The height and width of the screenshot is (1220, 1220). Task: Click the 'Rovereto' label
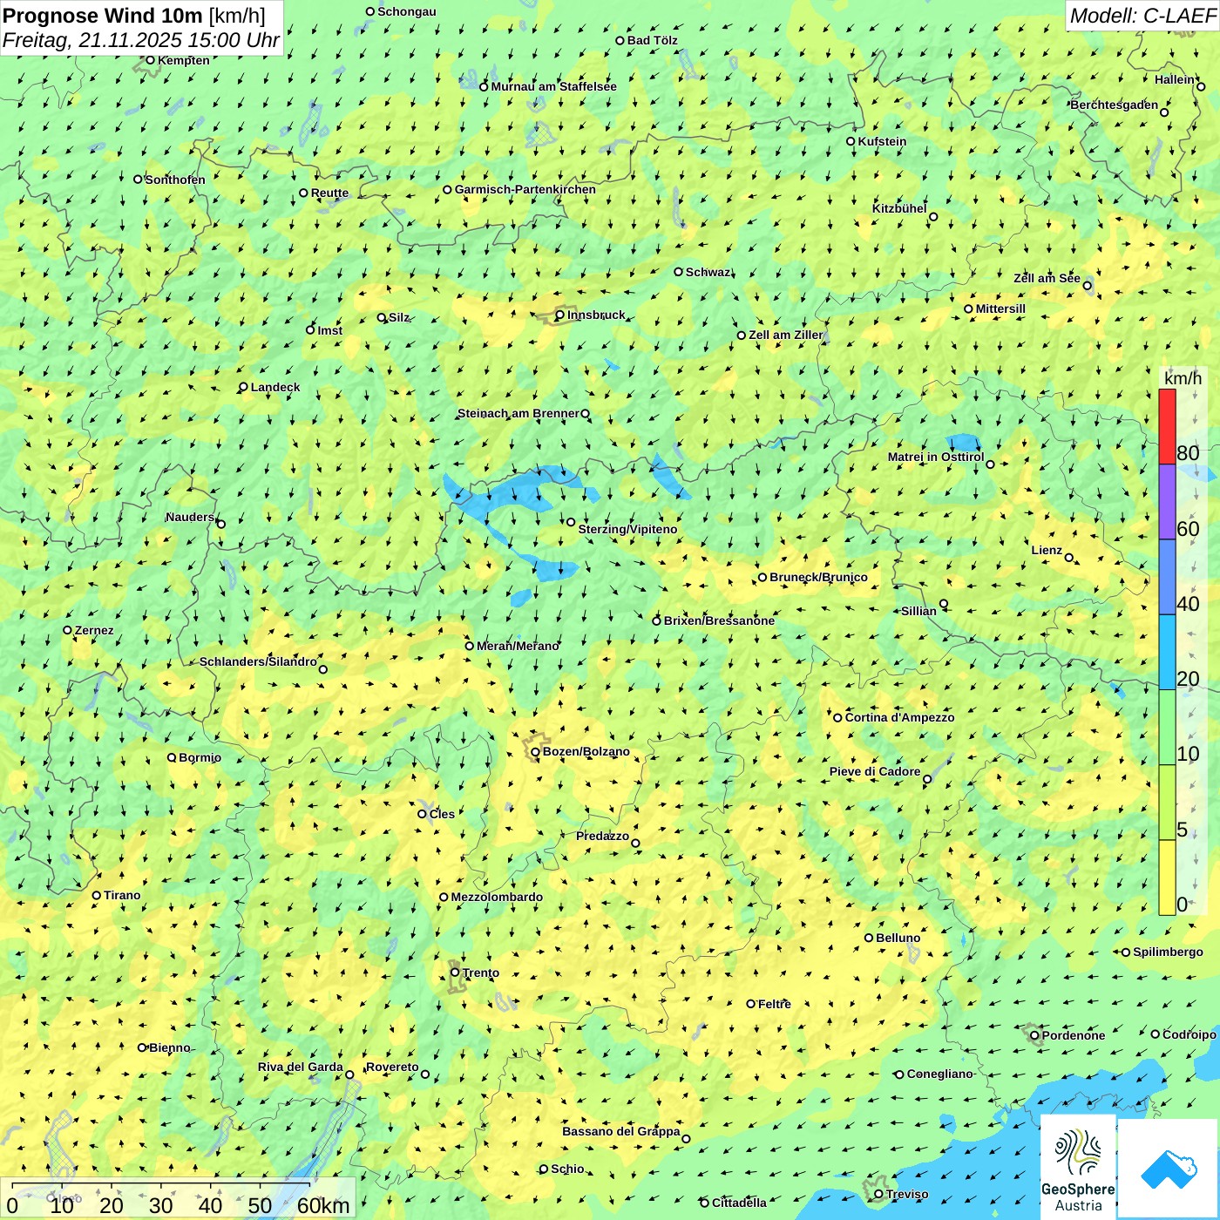(x=392, y=1067)
